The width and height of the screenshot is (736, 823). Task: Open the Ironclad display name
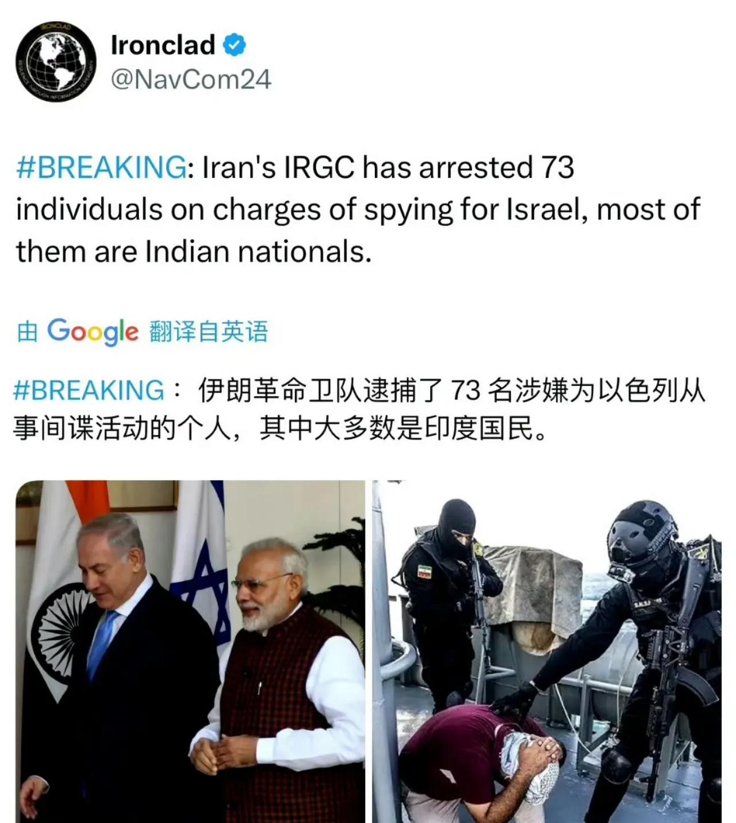(x=163, y=45)
